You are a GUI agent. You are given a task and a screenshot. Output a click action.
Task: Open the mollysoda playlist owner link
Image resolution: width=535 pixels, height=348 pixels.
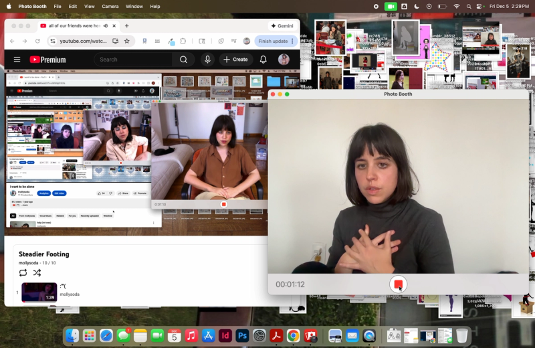[28, 263]
